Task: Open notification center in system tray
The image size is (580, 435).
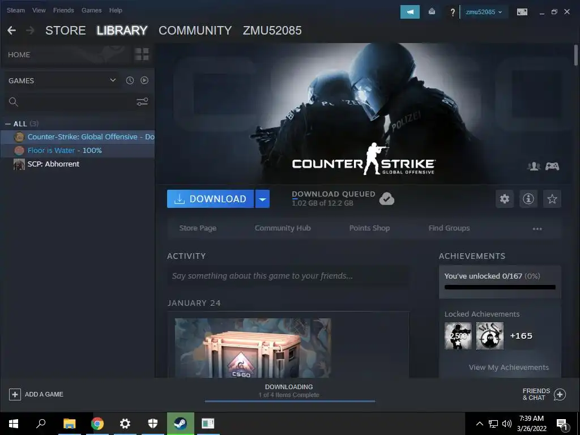Action: pyautogui.click(x=562, y=424)
